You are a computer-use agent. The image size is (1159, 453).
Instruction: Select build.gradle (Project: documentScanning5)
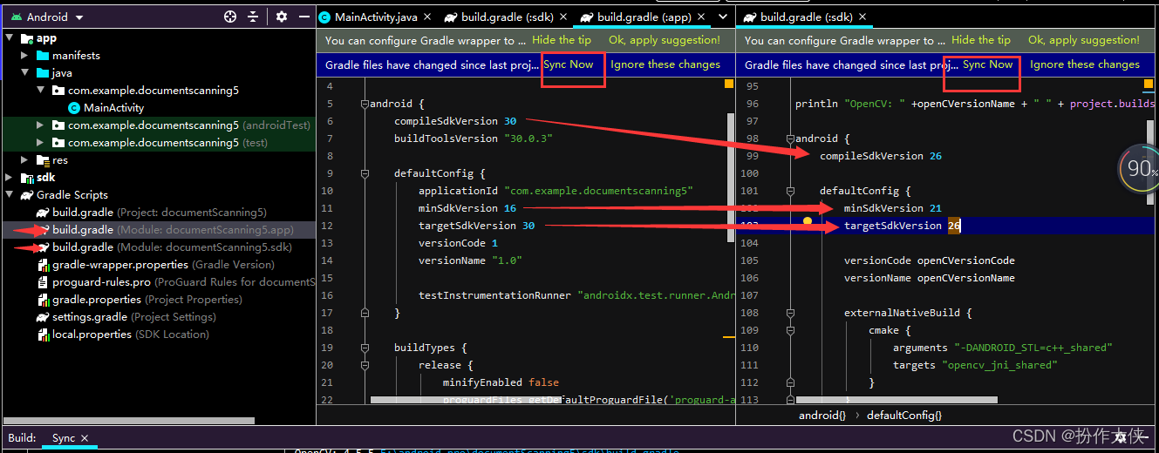click(x=160, y=213)
